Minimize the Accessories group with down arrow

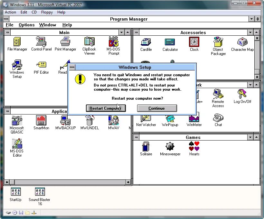coord(250,32)
